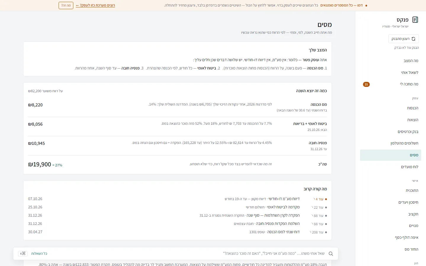Click the ₪10,945 pension amount
The image size is (426, 266).
pyautogui.click(x=37, y=143)
